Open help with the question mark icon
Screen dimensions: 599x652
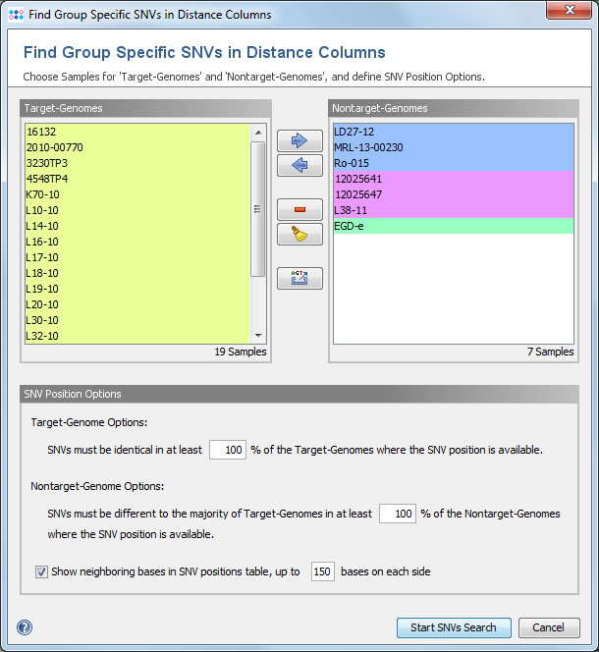pyautogui.click(x=25, y=628)
